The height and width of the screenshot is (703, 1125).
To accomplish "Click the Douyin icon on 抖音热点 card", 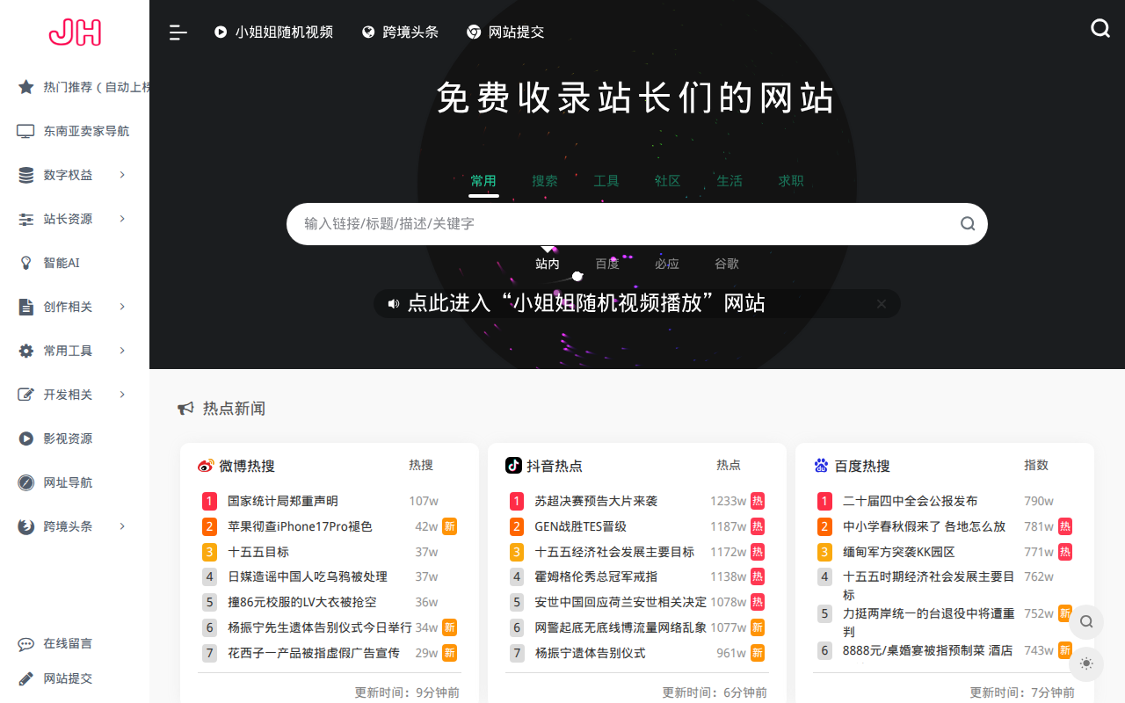I will tap(514, 465).
